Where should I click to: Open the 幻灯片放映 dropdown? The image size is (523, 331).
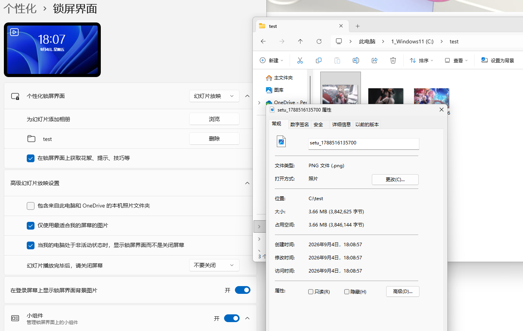tap(214, 96)
